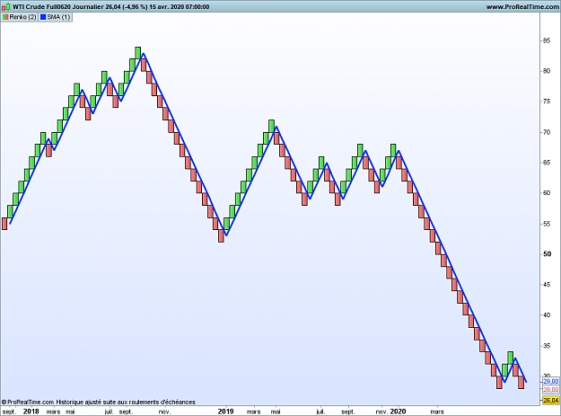561x416 pixels.
Task: Click the yellow 26,04 current price label
Action: pyautogui.click(x=551, y=400)
